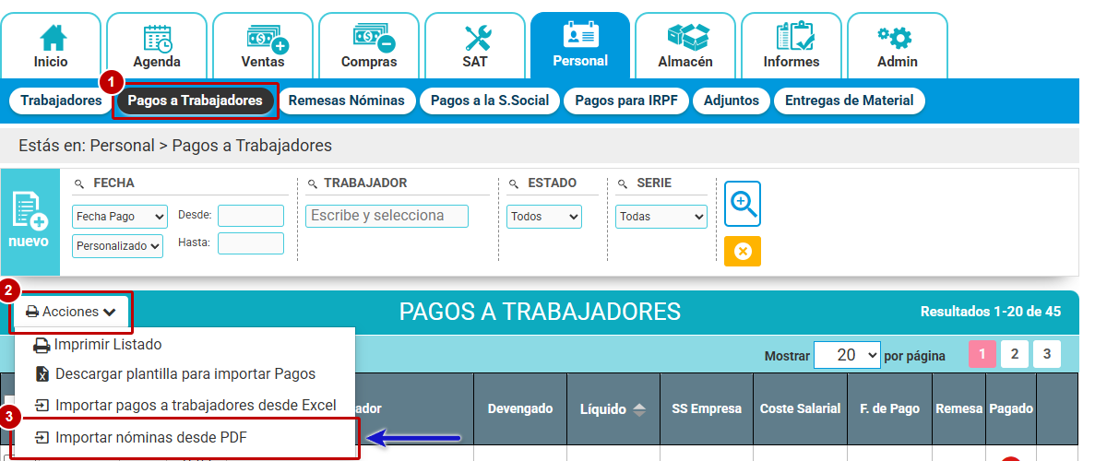Select Pagos a Trabajadores submenu

pyautogui.click(x=195, y=100)
